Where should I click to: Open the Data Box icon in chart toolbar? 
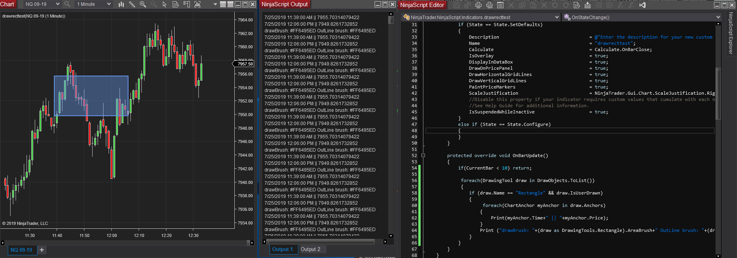coord(175,4)
